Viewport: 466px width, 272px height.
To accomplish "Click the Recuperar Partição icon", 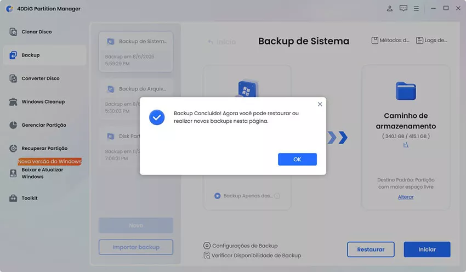I will pos(13,148).
